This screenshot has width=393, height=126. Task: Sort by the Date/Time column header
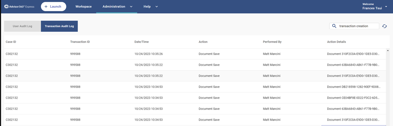142,42
